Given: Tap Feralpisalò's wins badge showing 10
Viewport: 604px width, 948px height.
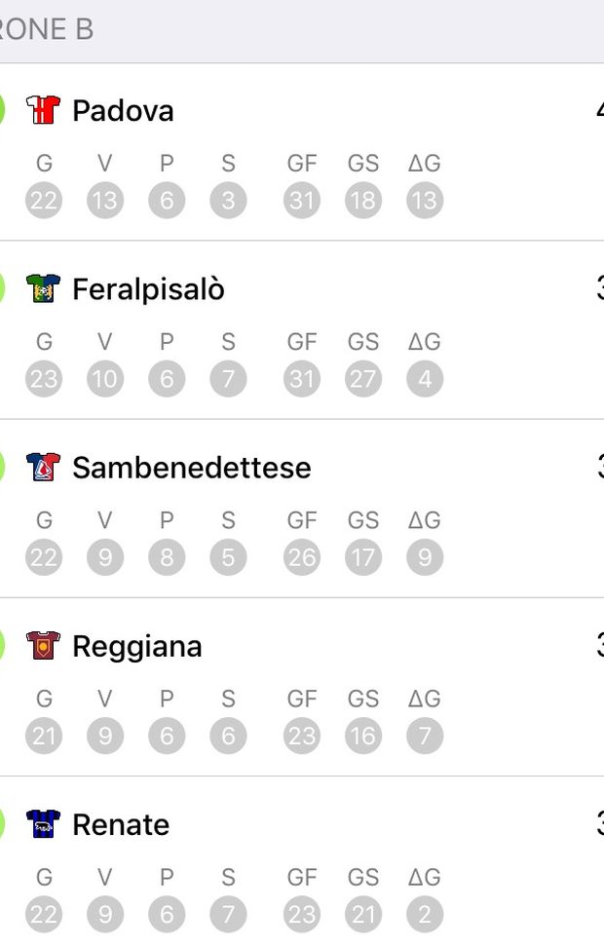Looking at the screenshot, I should click(105, 378).
